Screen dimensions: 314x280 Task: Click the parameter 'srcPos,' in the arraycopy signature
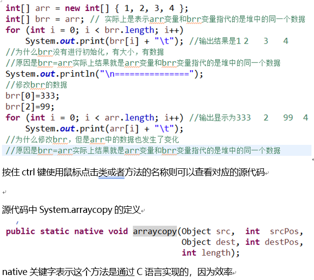(286, 231)
